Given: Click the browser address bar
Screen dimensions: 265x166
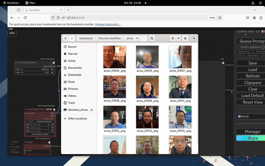Looking at the screenshot, I should pos(136,18).
